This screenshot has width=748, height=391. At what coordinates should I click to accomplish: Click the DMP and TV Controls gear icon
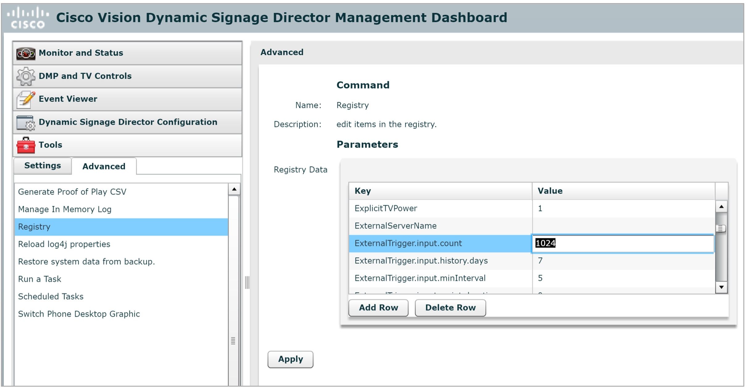pyautogui.click(x=26, y=76)
